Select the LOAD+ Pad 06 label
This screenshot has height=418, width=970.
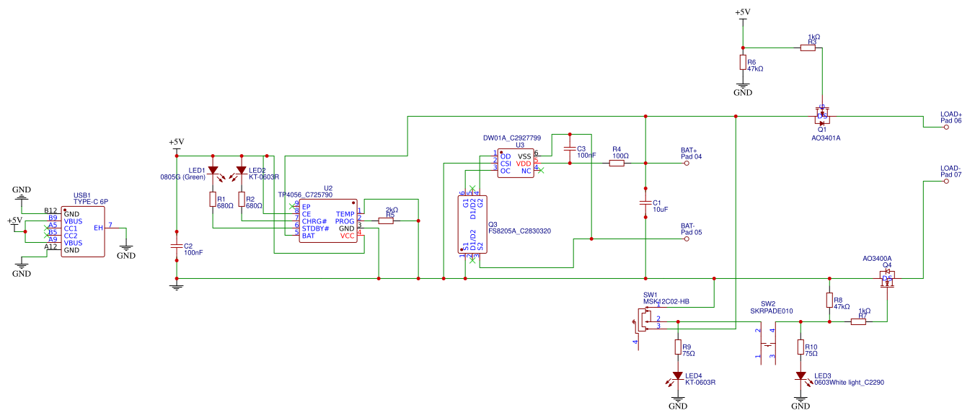click(x=951, y=117)
